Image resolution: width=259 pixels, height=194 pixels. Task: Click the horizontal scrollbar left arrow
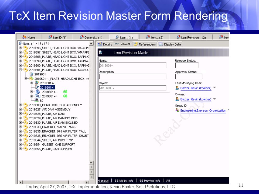click(21, 182)
